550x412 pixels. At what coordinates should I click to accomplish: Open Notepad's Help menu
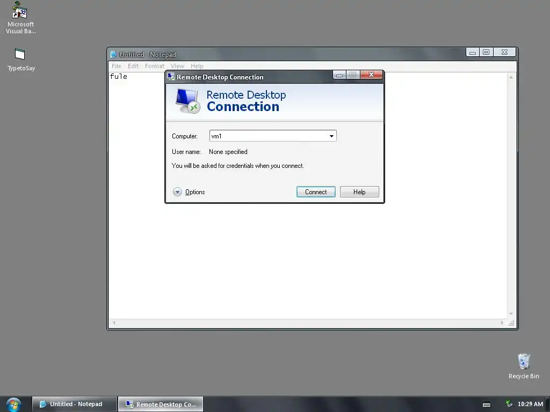(x=197, y=66)
